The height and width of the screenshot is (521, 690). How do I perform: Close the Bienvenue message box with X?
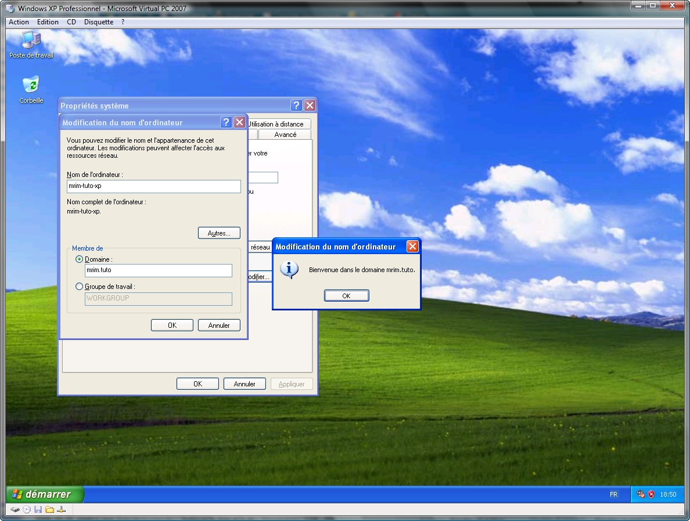(412, 246)
